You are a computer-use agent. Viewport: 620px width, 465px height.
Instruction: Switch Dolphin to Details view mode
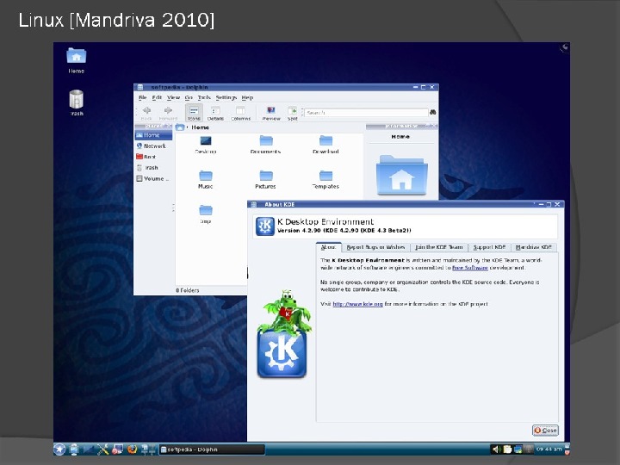[215, 113]
